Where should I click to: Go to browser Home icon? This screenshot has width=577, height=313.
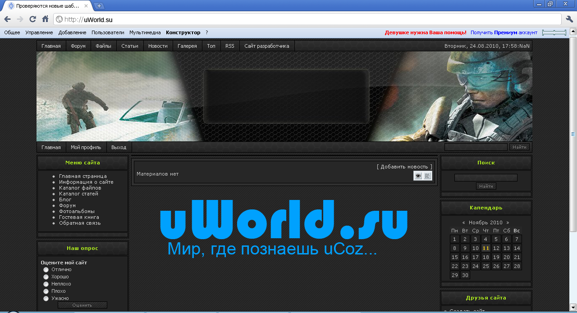pyautogui.click(x=45, y=19)
